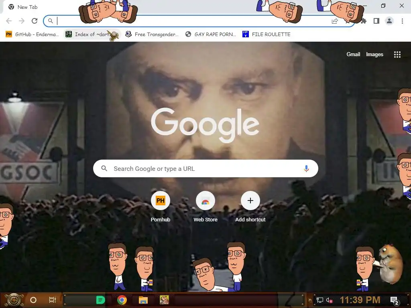Screen dimensions: 411x308
Task: Click the network tray icon
Action: coord(320,300)
